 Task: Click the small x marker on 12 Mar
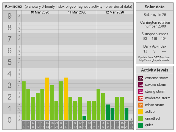click(x=131, y=119)
